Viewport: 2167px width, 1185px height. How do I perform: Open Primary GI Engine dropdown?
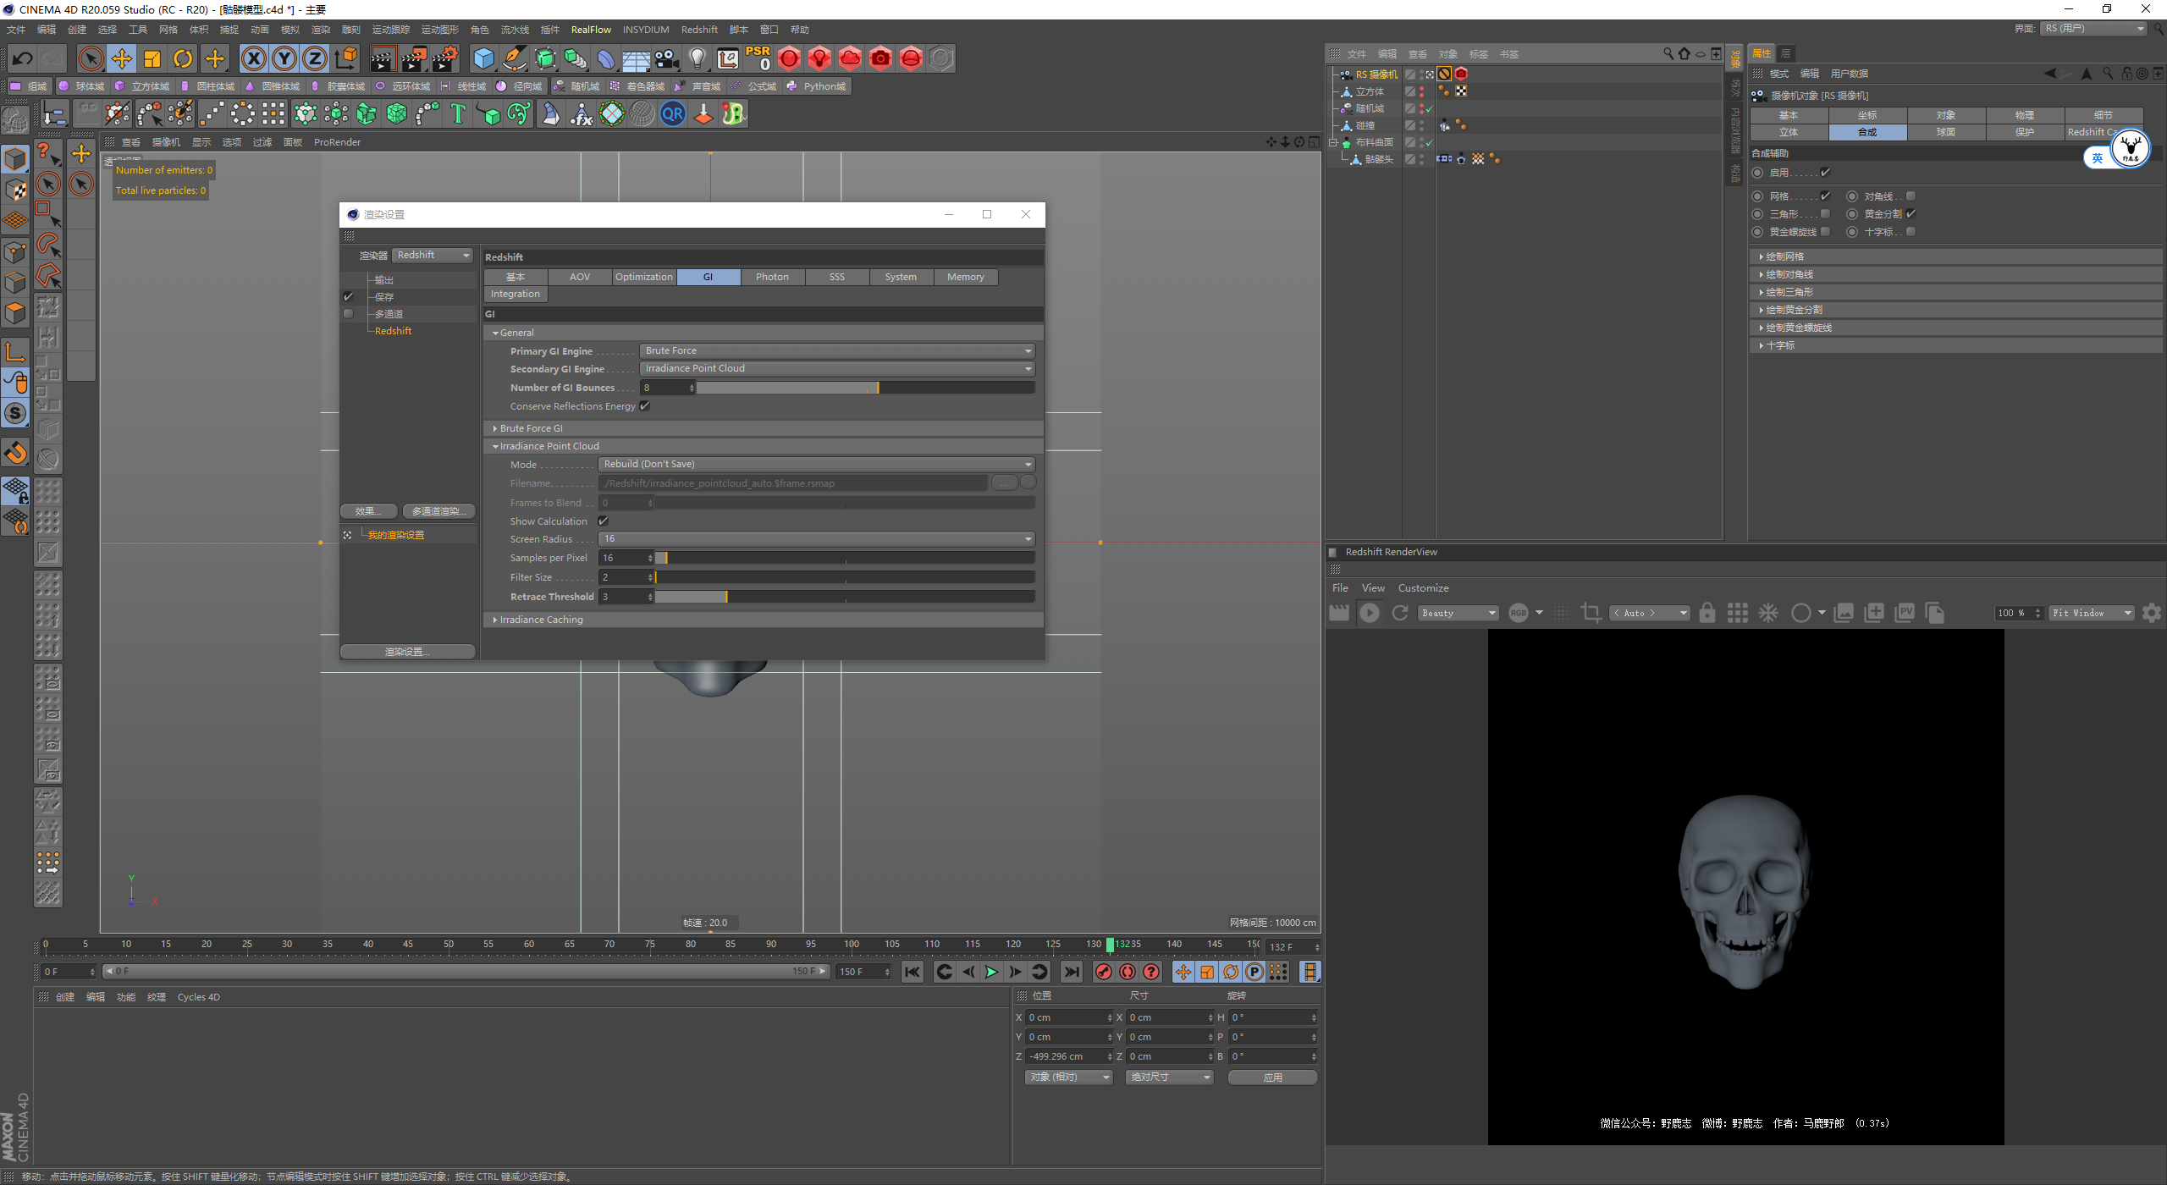[837, 350]
